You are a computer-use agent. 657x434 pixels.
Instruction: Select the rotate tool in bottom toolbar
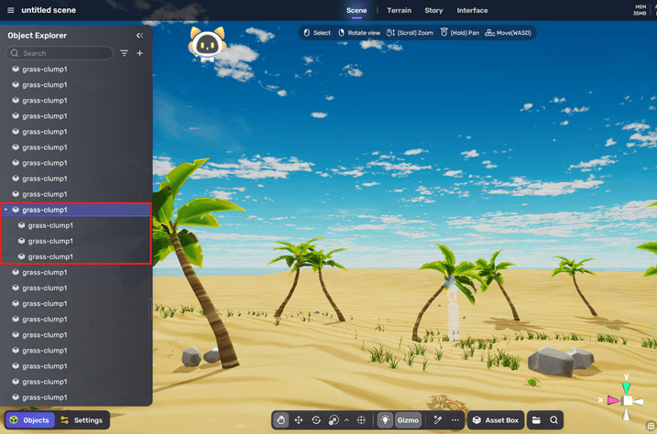click(316, 420)
